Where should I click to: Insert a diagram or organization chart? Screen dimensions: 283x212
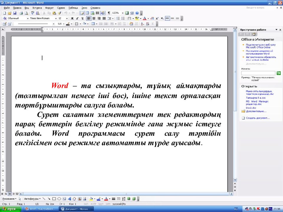point(74,199)
